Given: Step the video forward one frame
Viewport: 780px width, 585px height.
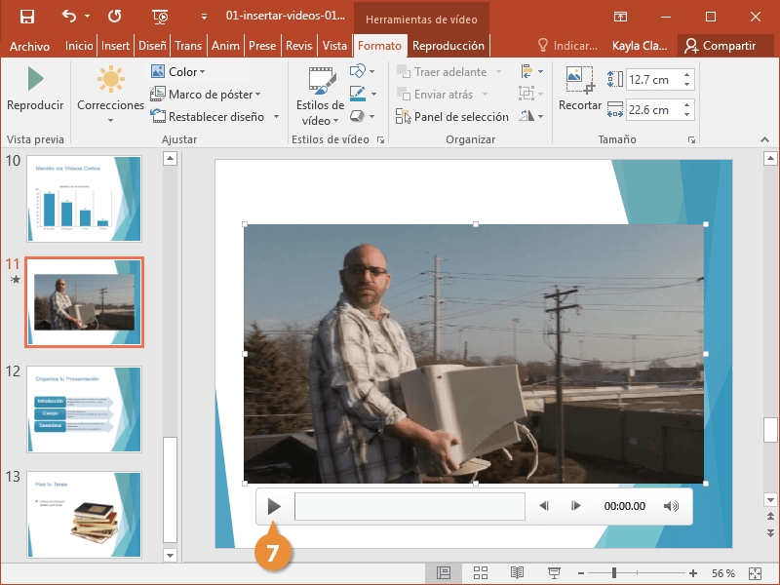Looking at the screenshot, I should click(x=576, y=506).
